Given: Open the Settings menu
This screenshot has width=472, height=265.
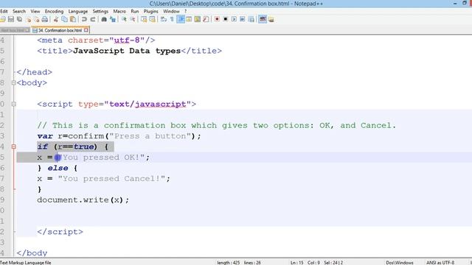Looking at the screenshot, I should [100, 11].
